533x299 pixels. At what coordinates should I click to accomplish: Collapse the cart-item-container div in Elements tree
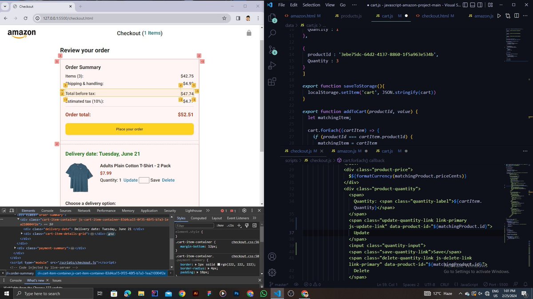click(19, 219)
